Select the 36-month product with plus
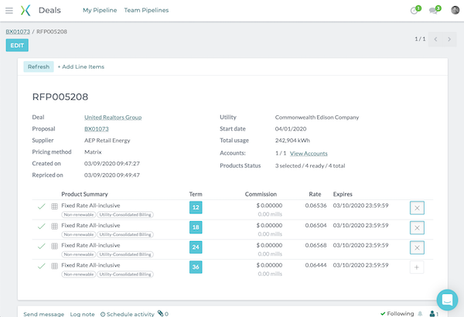This screenshot has height=317, width=464. click(418, 267)
